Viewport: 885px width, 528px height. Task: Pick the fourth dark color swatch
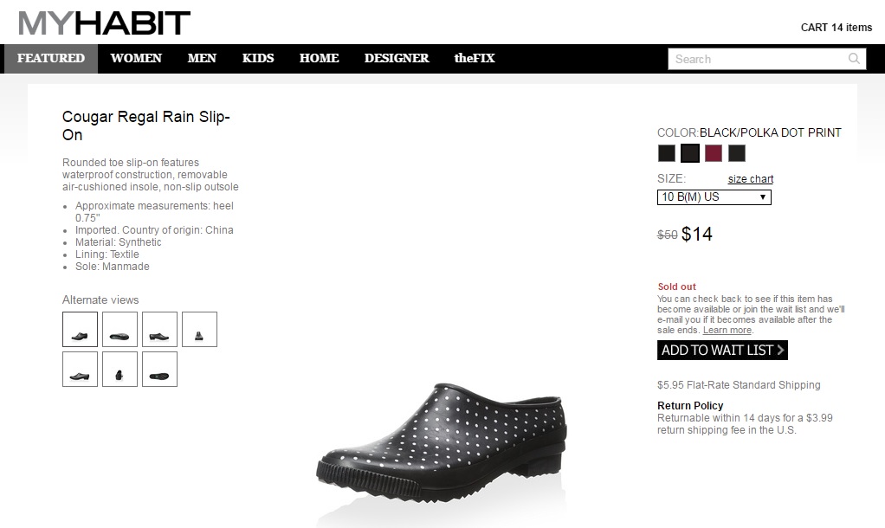coord(737,153)
